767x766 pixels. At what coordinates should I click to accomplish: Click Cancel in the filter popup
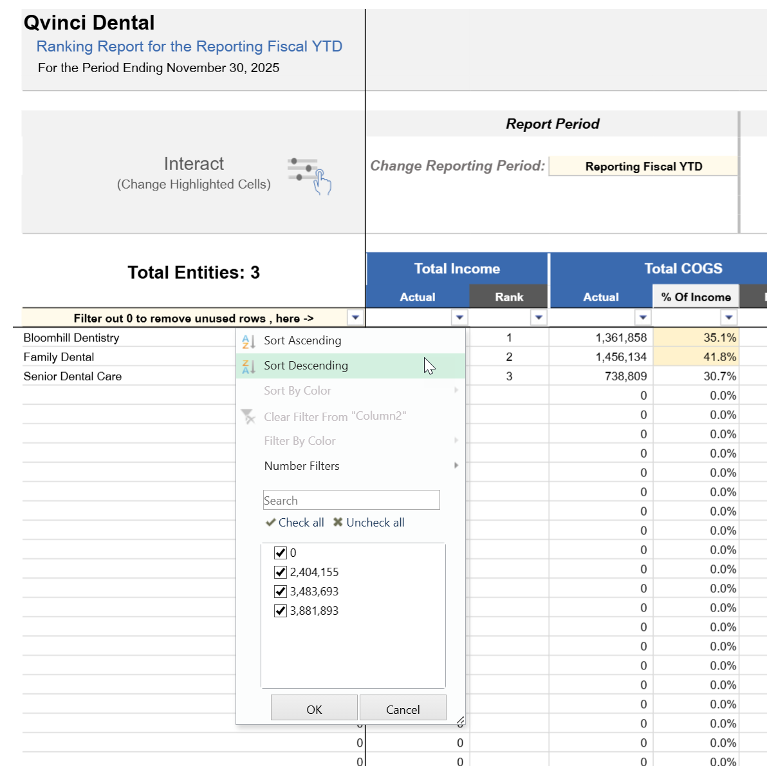[x=403, y=709]
